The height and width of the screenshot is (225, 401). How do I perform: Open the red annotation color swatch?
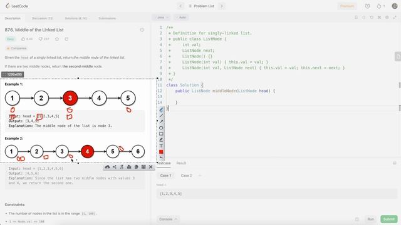(161, 152)
